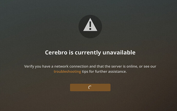Click the words "network connection" in the message
177x111 pixels.
click(71, 66)
